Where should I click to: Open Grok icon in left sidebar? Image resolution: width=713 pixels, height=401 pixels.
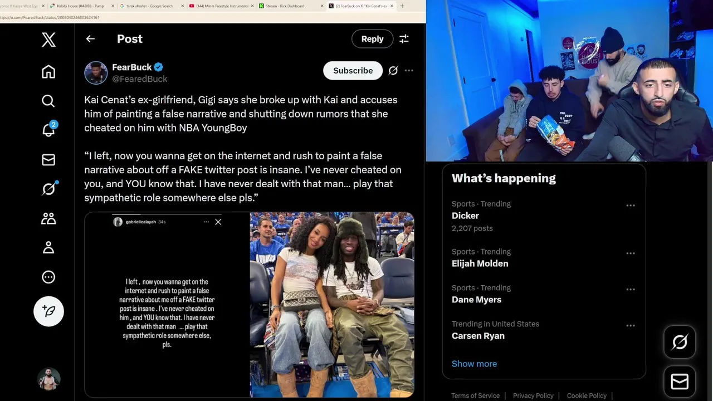tap(48, 189)
